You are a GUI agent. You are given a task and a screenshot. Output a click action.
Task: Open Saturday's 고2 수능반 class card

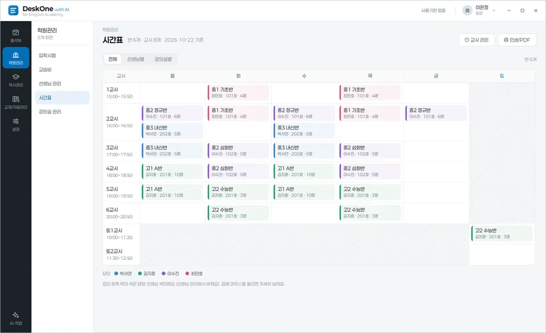502,234
